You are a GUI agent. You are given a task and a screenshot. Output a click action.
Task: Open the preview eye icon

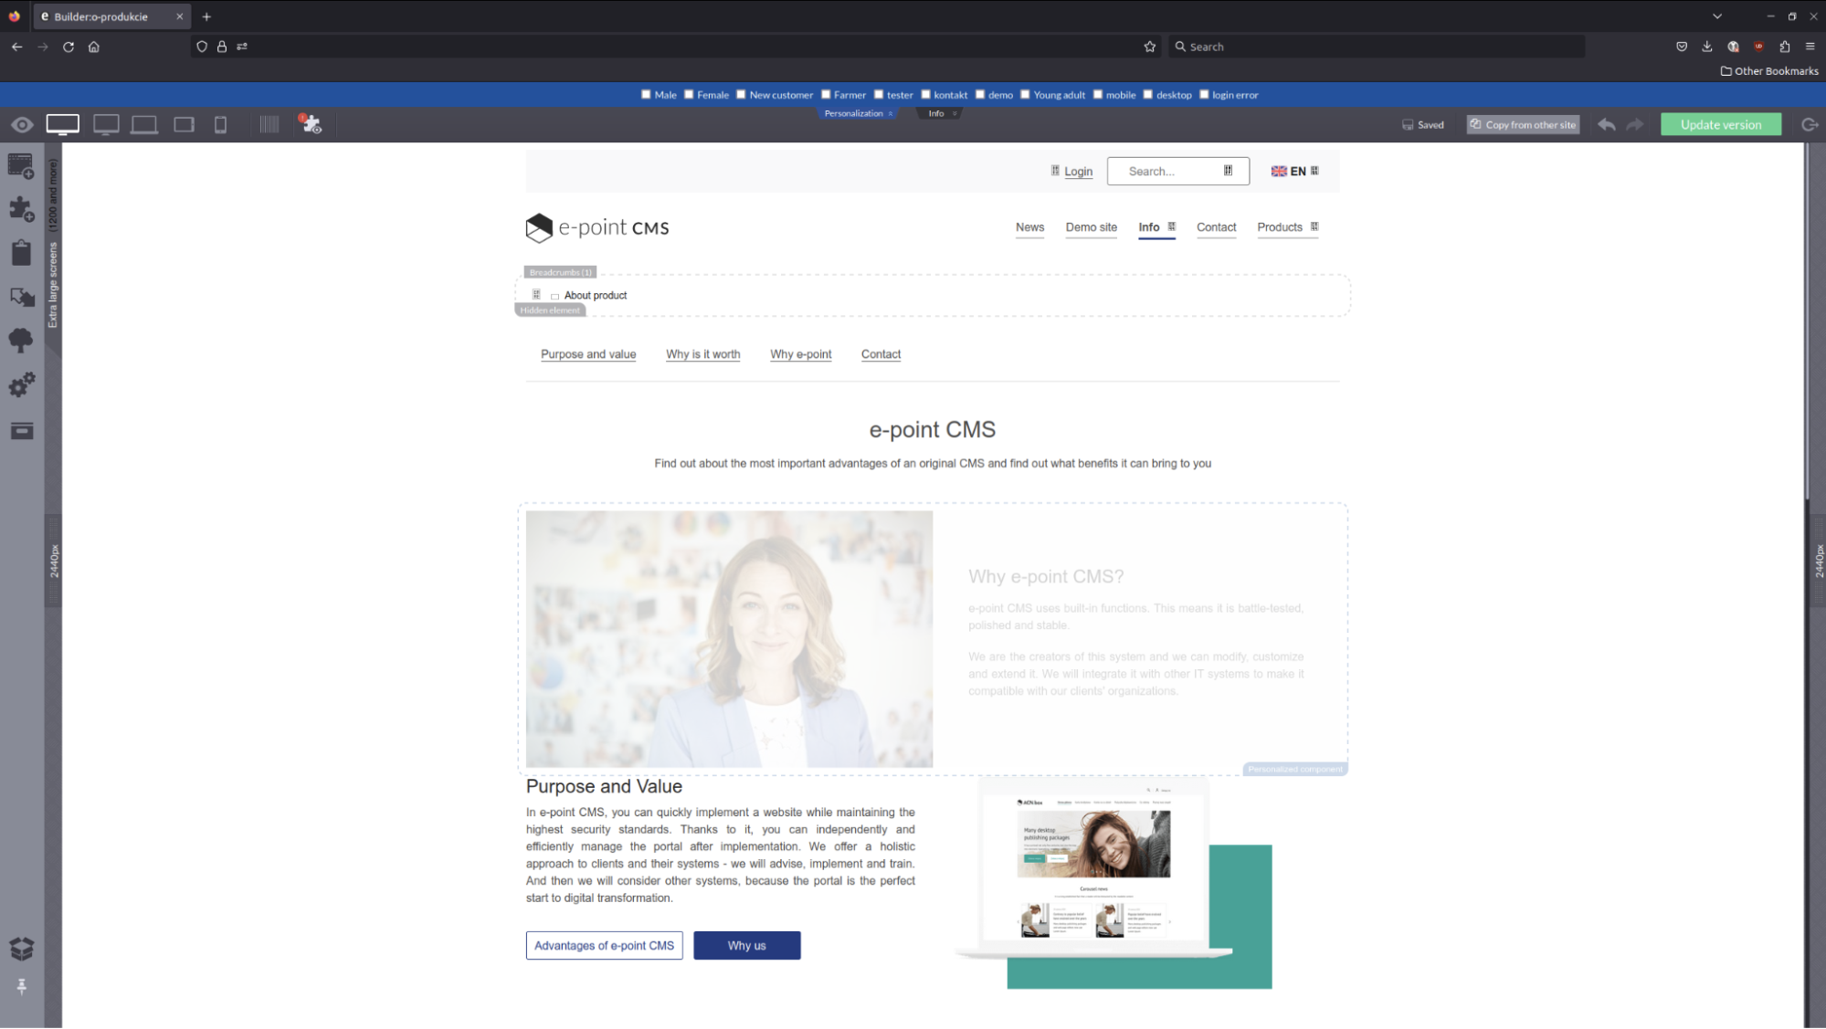tap(20, 124)
